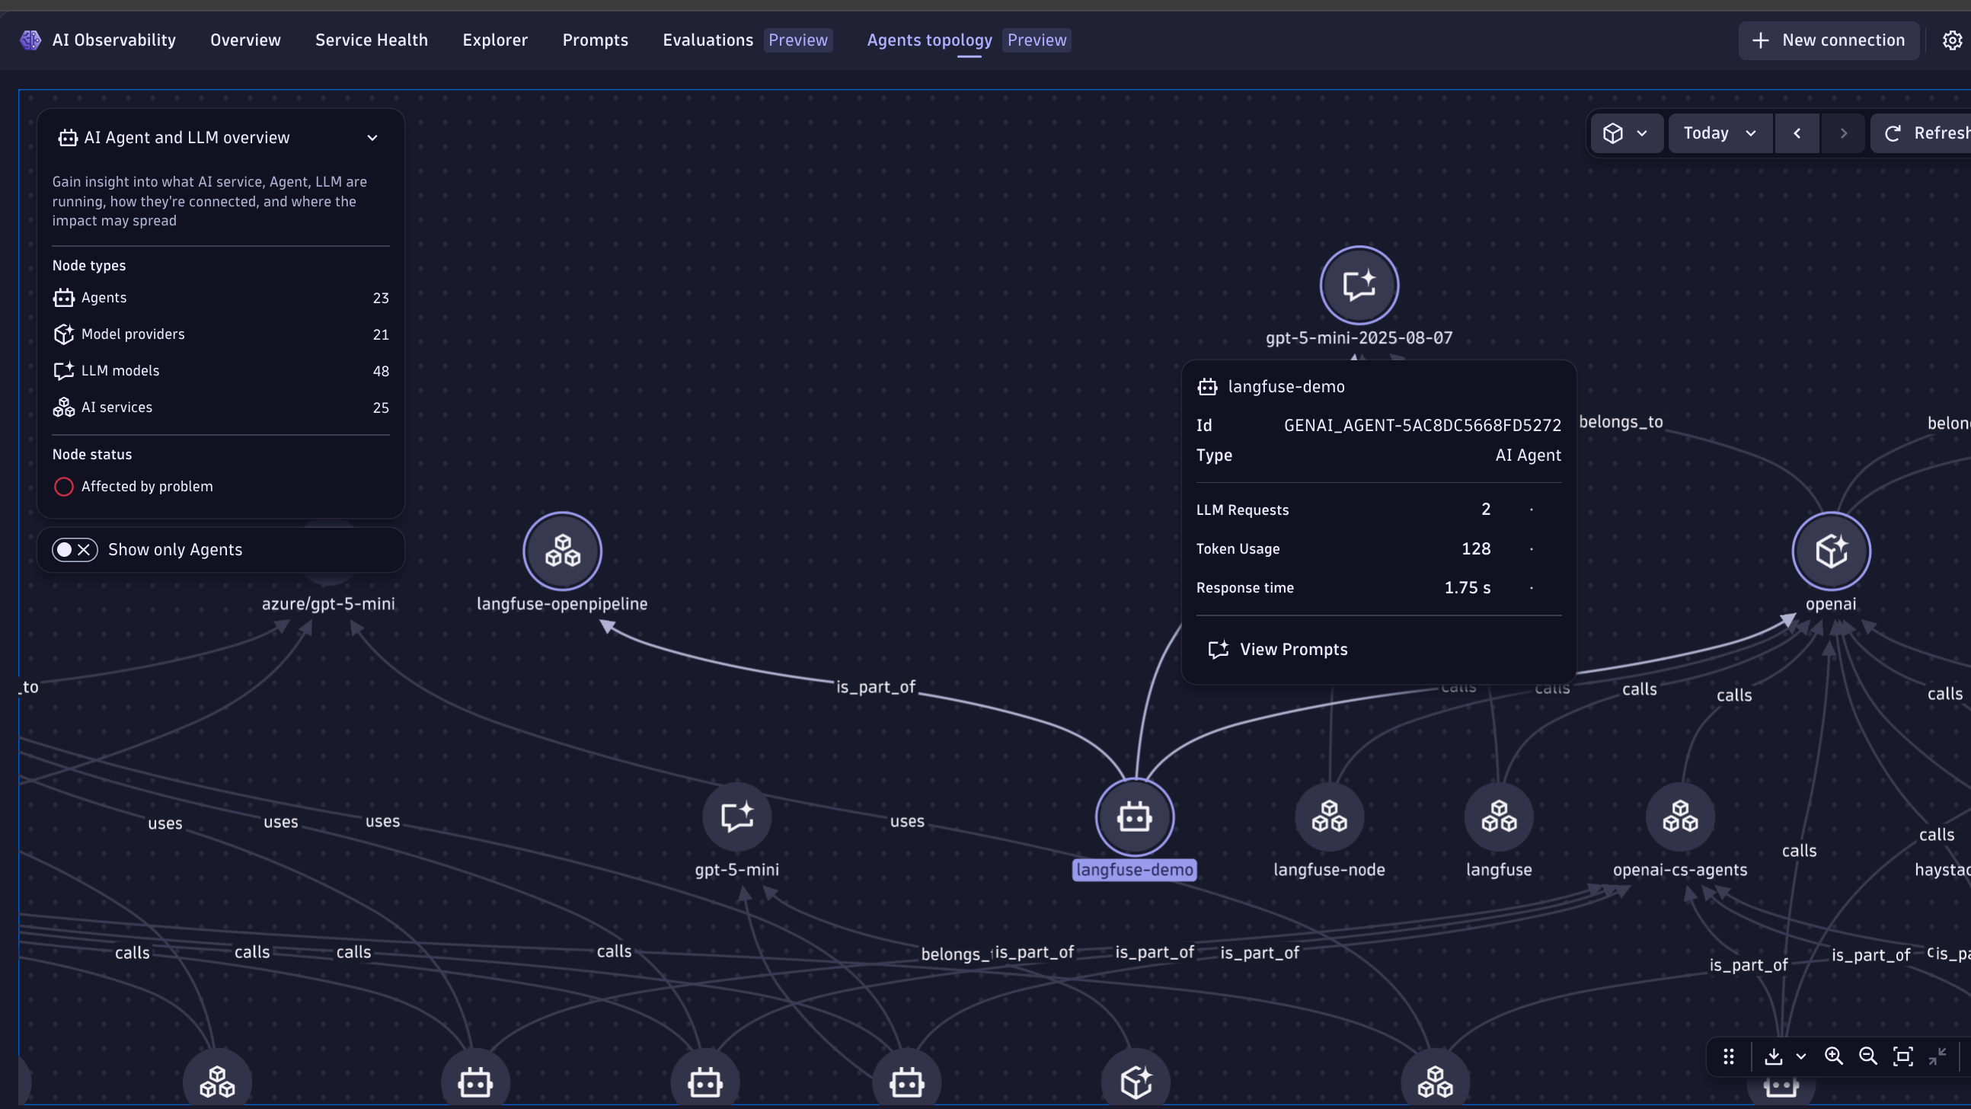Select the langfuse-demo agent node

coord(1134,817)
